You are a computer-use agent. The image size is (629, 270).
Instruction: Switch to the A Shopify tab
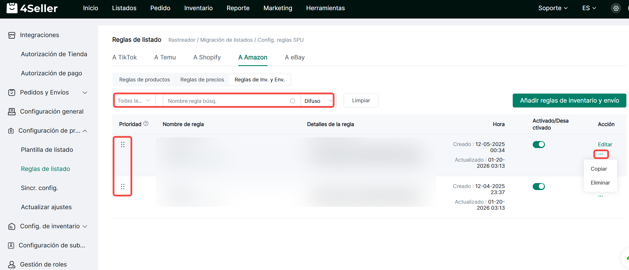207,57
